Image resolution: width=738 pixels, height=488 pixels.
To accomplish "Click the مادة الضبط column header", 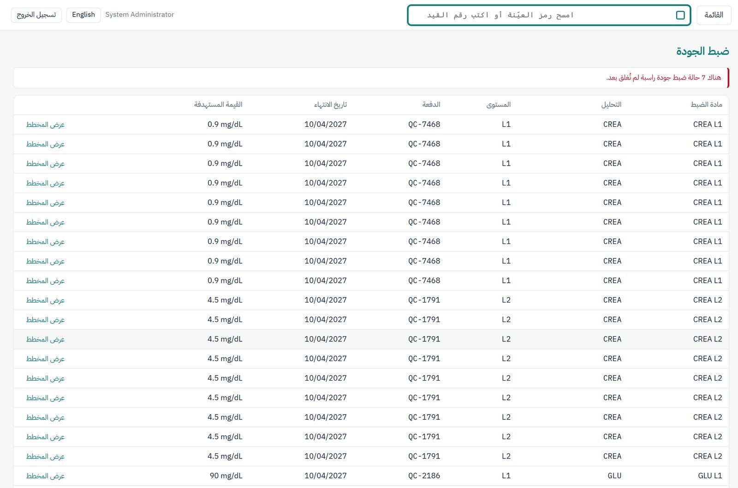I will [x=706, y=105].
